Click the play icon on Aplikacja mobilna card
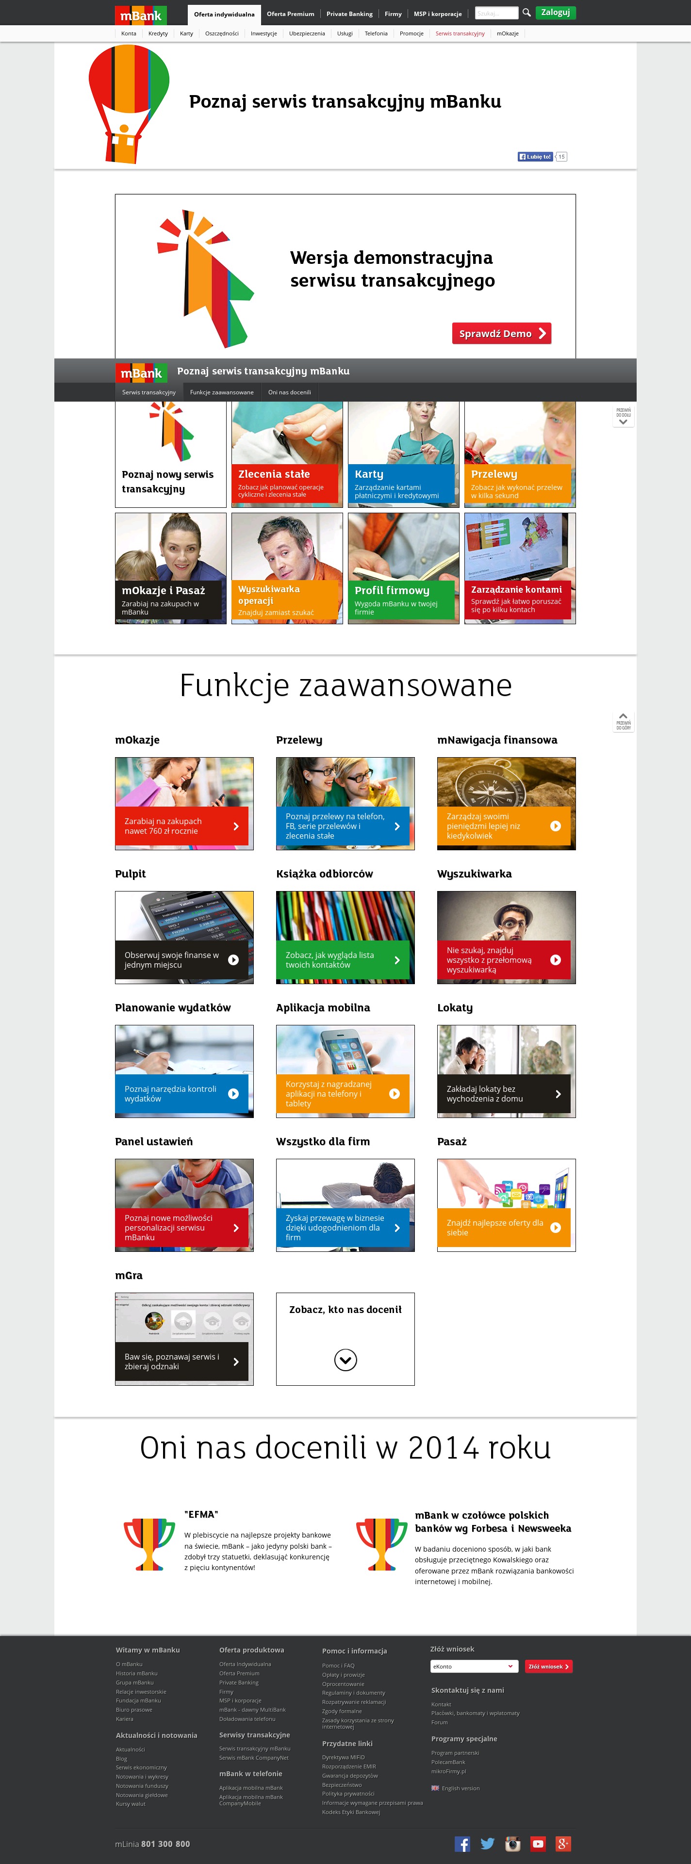The image size is (691, 1864). click(395, 1093)
